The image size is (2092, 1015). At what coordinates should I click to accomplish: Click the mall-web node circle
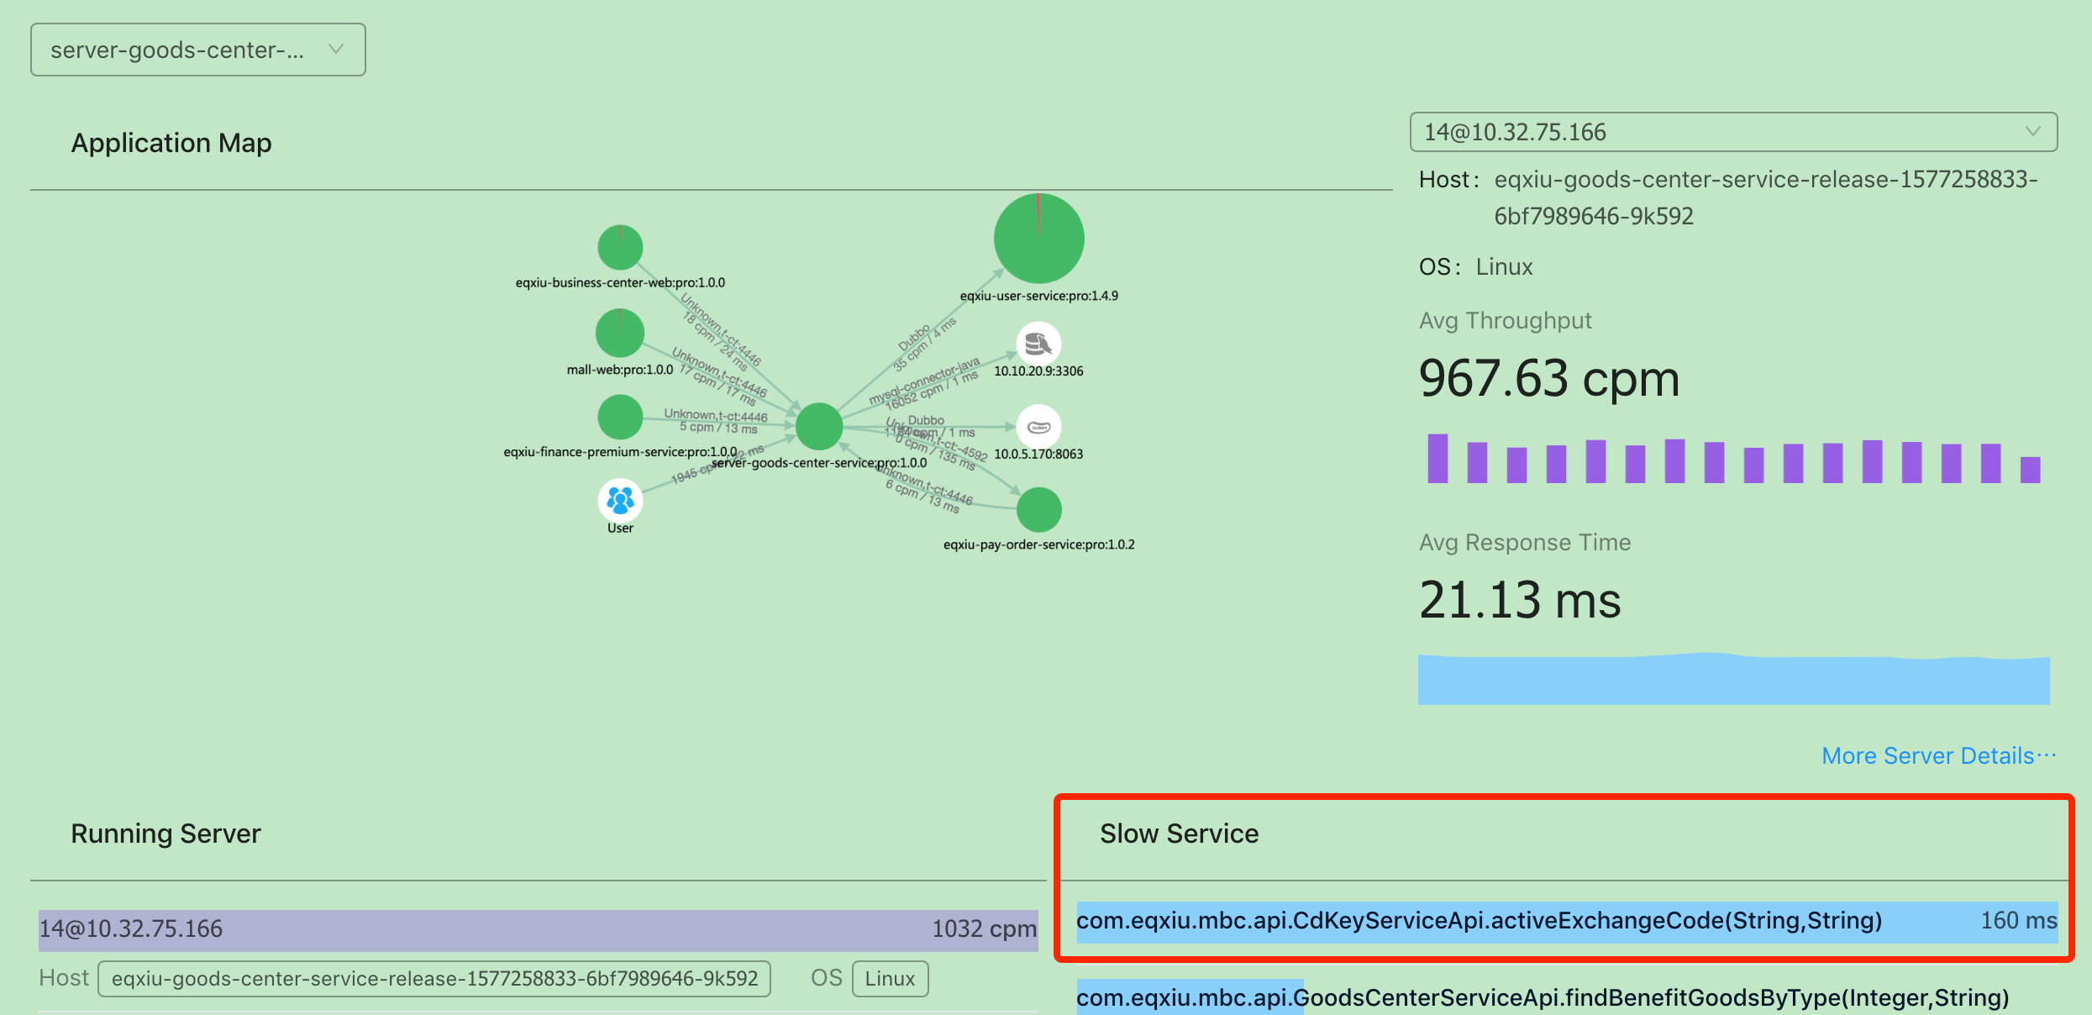point(620,333)
